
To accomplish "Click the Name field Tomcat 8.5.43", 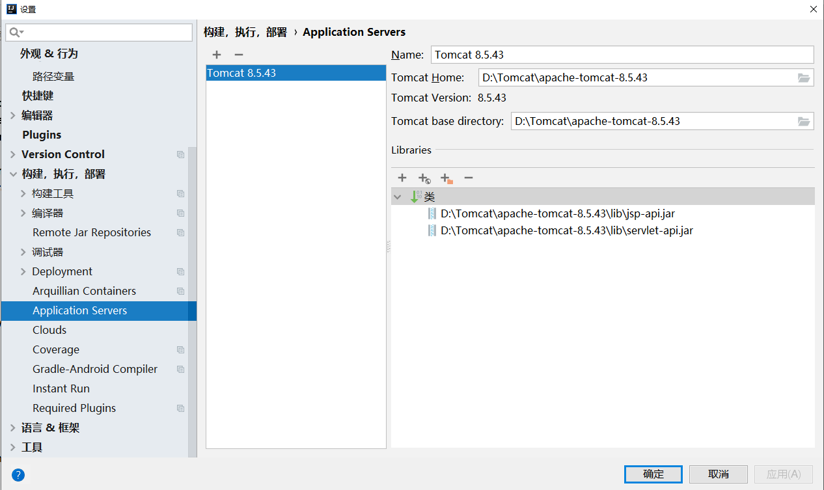I will tap(622, 55).
